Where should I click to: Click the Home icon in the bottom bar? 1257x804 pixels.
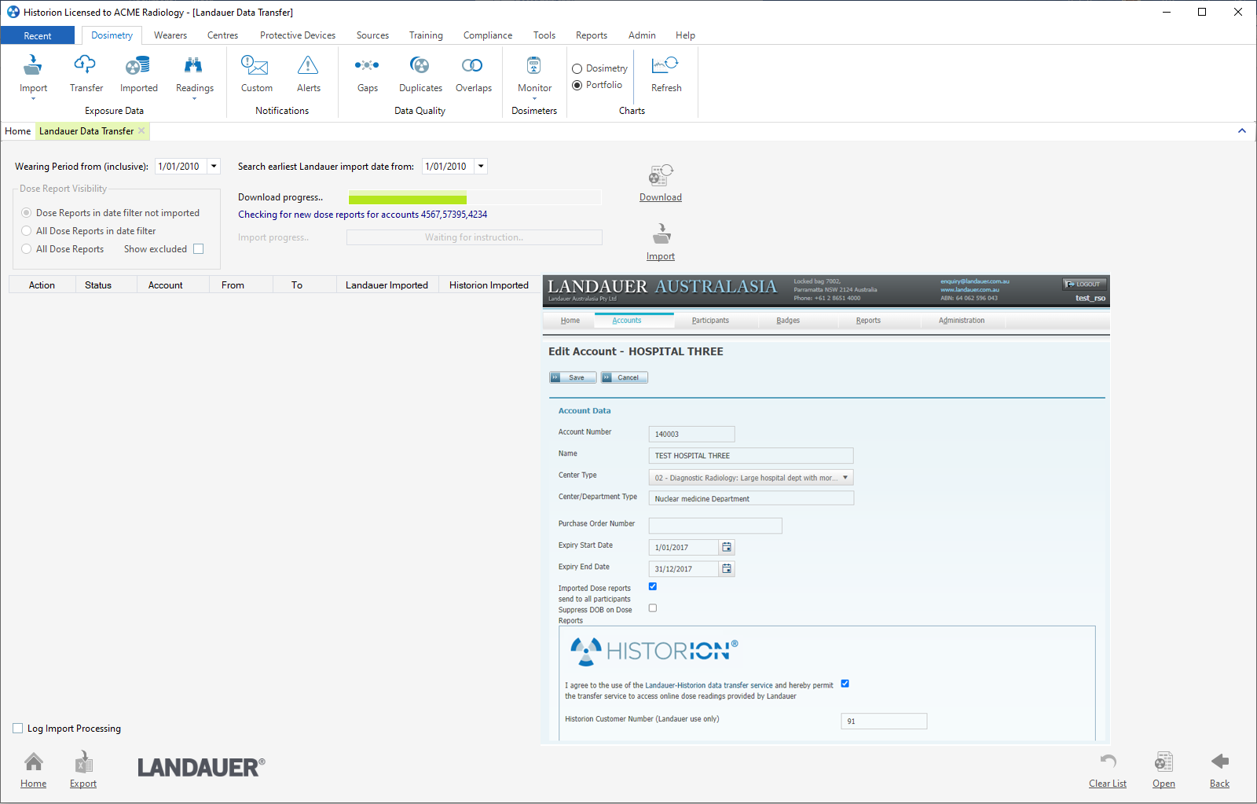coord(34,761)
